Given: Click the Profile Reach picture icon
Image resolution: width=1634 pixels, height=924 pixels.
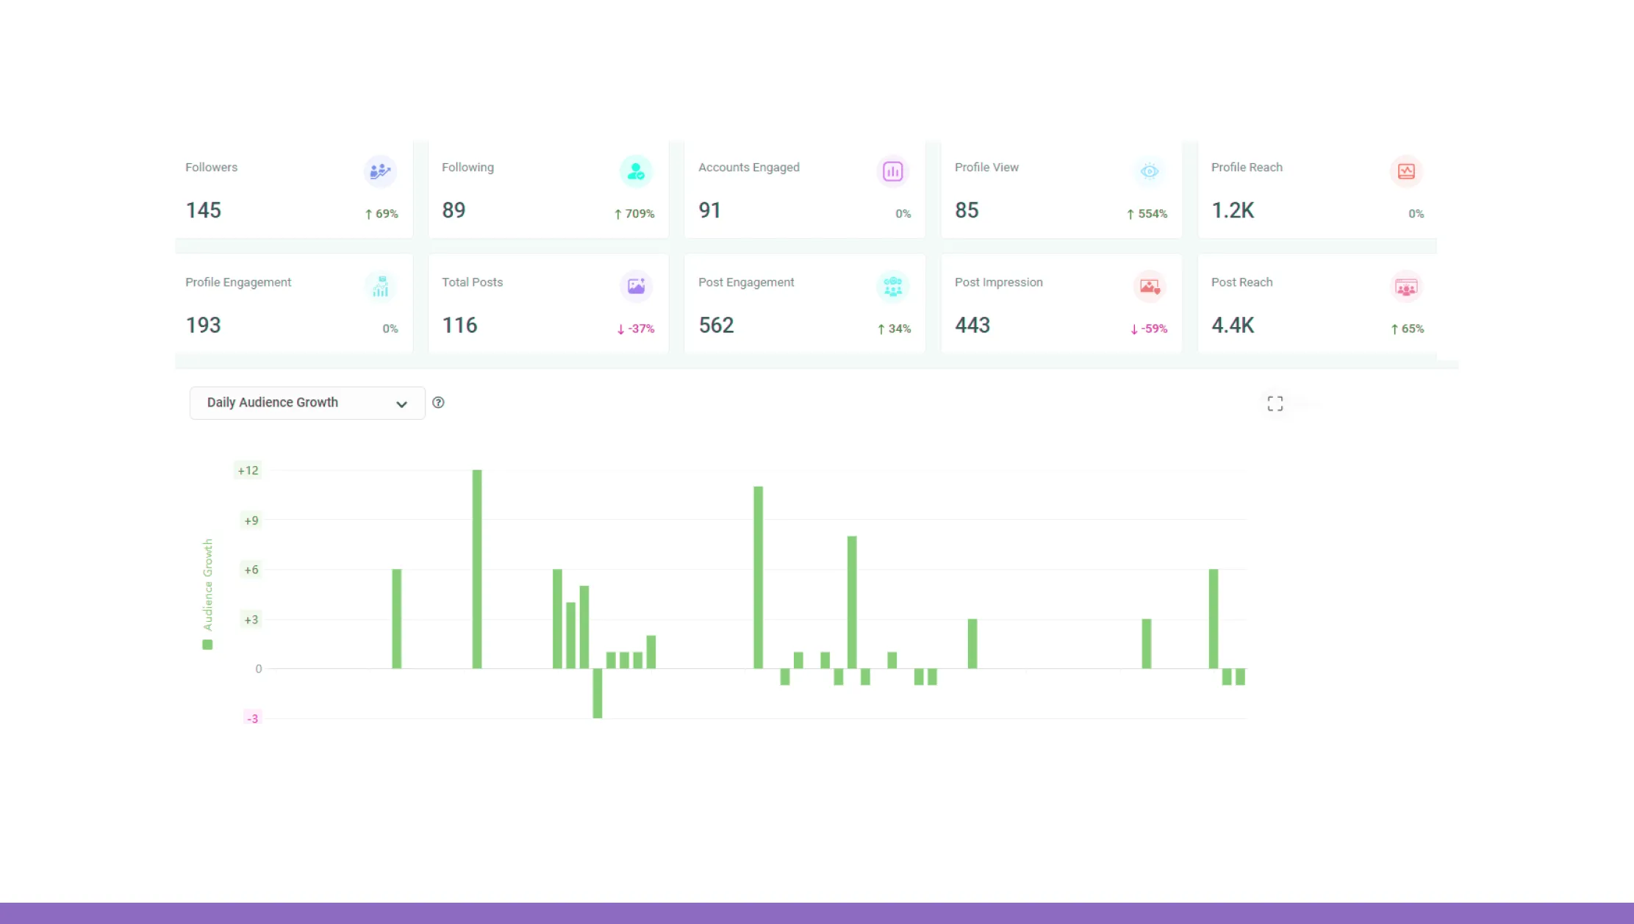Looking at the screenshot, I should point(1405,171).
